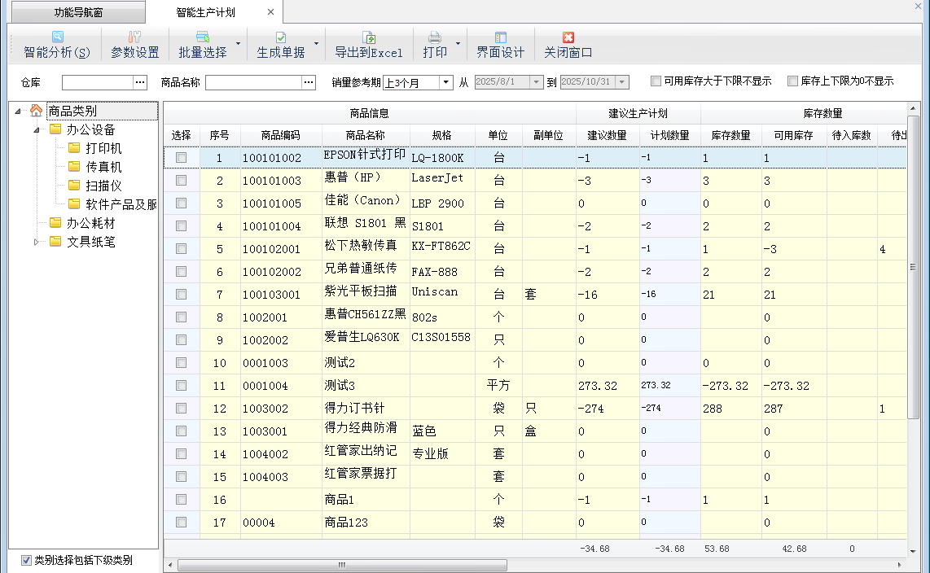This screenshot has width=930, height=573.
Task: Select the 打印机 category in tree
Action: point(103,148)
